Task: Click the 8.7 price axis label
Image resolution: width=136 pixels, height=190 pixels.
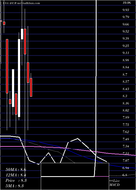Action: tap(125, 74)
